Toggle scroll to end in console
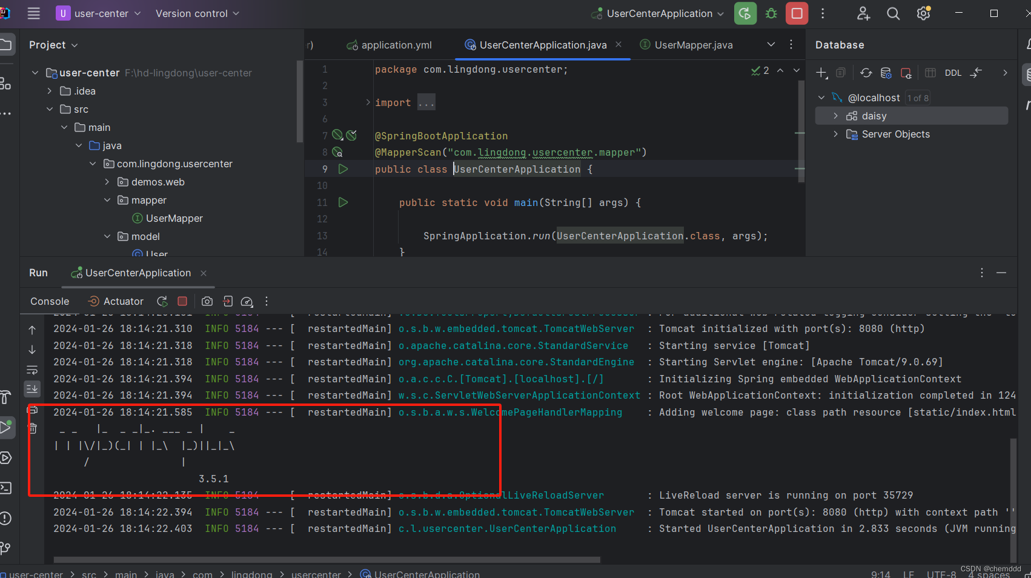Image resolution: width=1031 pixels, height=578 pixels. (x=32, y=388)
